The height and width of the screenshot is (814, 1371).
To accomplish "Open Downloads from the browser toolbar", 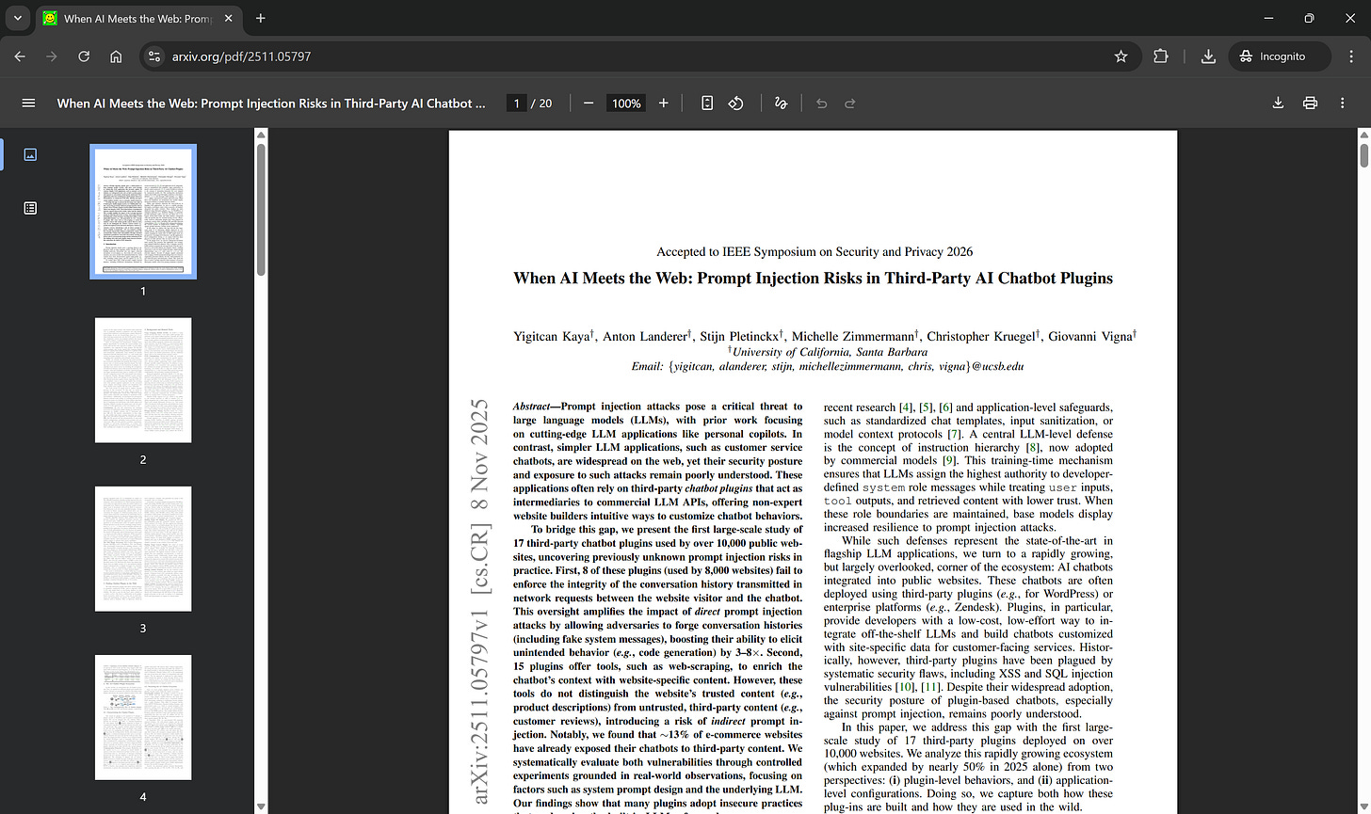I will [x=1208, y=56].
